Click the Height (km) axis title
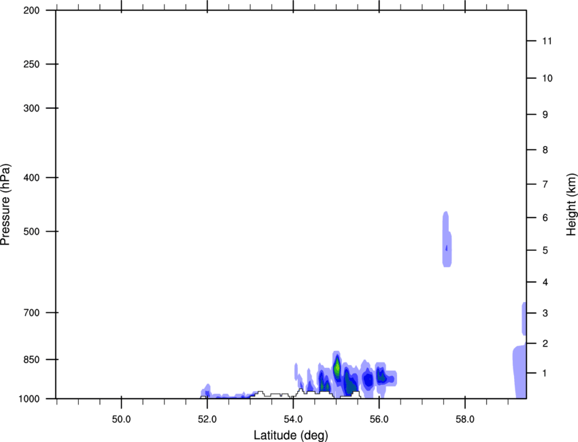The height and width of the screenshot is (442, 578). pos(570,204)
